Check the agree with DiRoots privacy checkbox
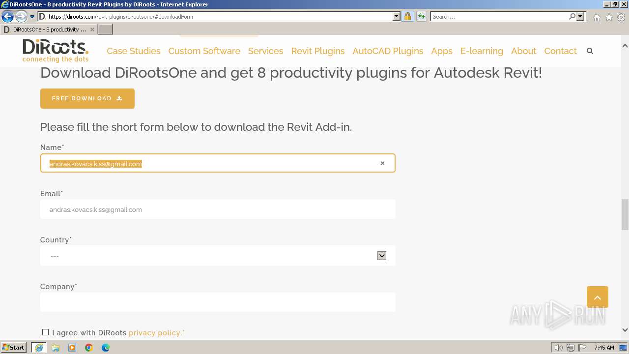The width and height of the screenshot is (629, 354). (46, 332)
